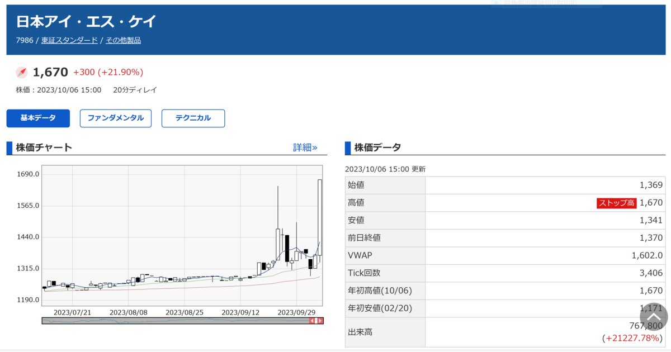
Task: Click the 出来高 row label
Action: pyautogui.click(x=360, y=332)
